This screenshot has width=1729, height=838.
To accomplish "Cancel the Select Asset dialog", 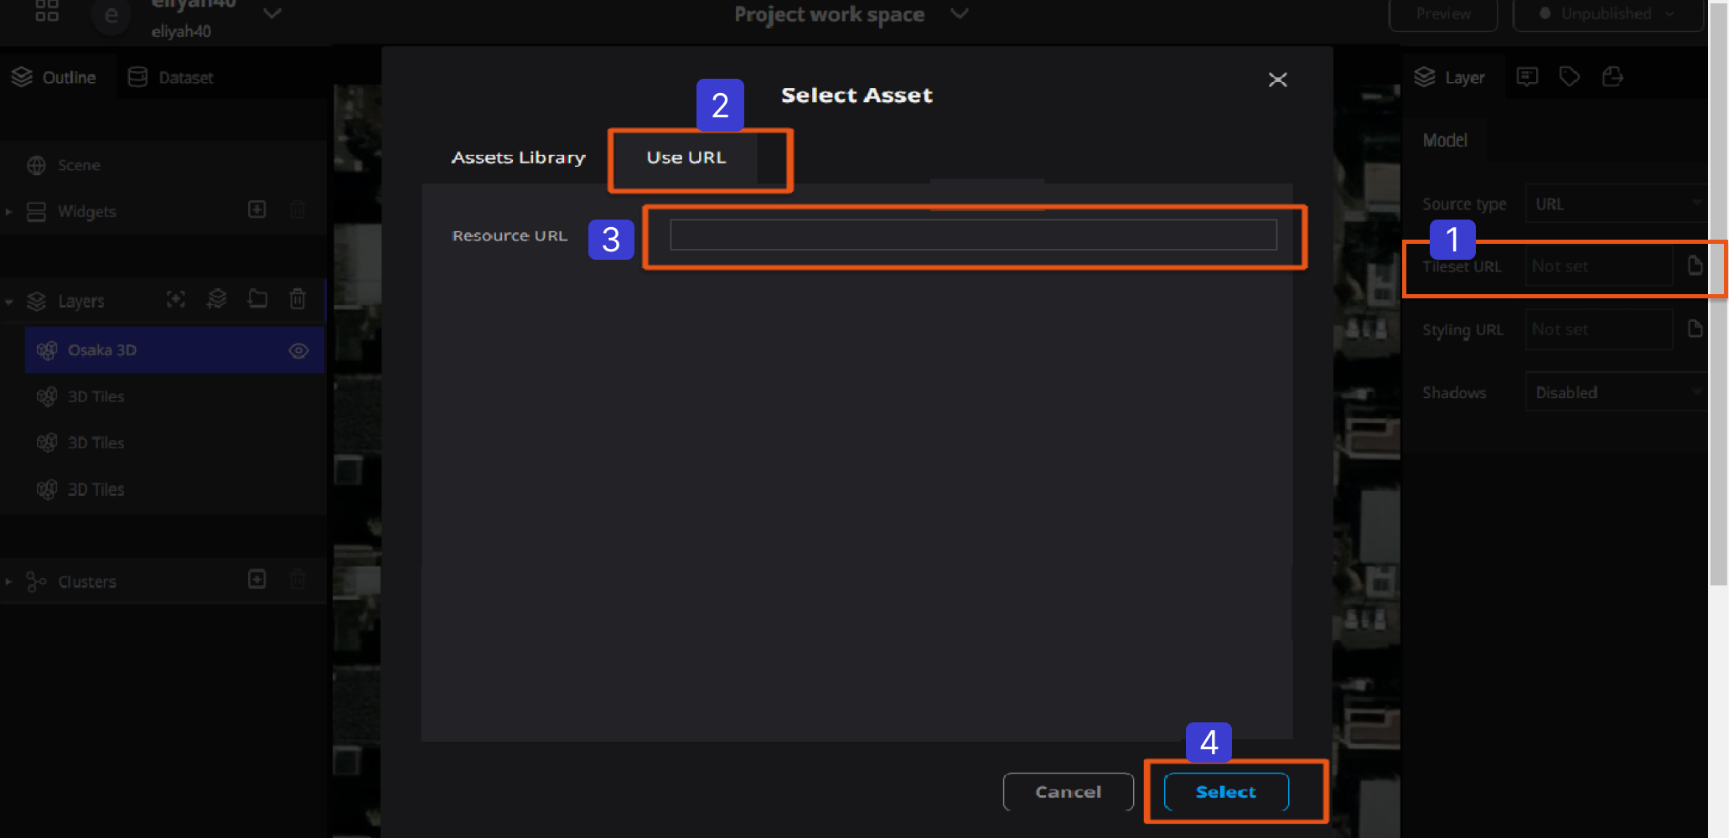I will (x=1068, y=792).
